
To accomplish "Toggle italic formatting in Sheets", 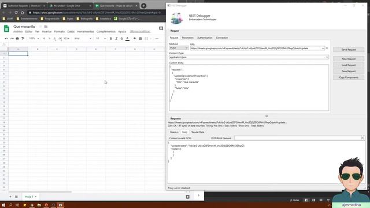I will pos(116,39).
